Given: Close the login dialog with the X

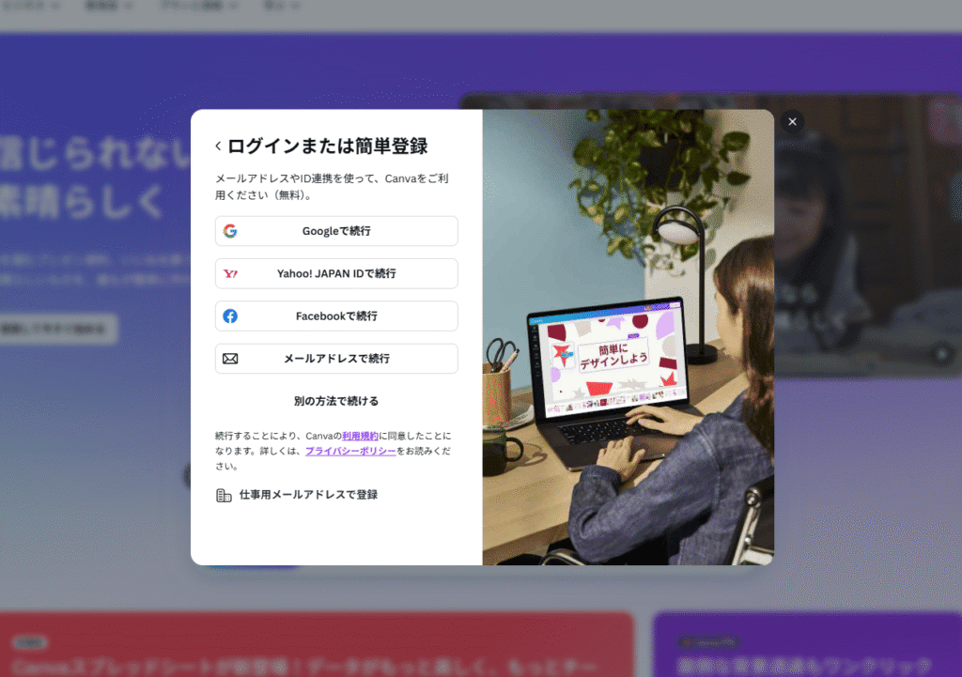Looking at the screenshot, I should [x=792, y=121].
